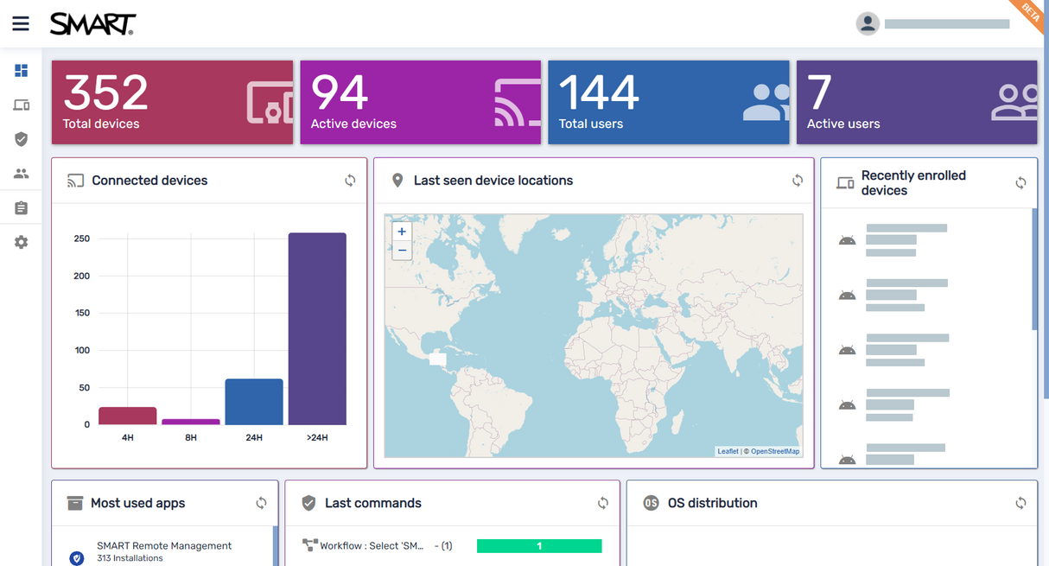Viewport: 1049px width, 566px height.
Task: Refresh the Connected devices panel
Action: 350,181
